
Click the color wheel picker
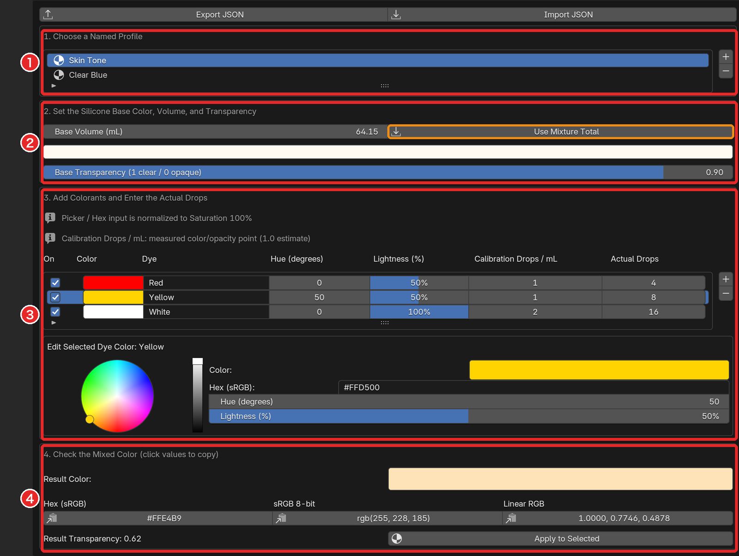[x=117, y=396]
